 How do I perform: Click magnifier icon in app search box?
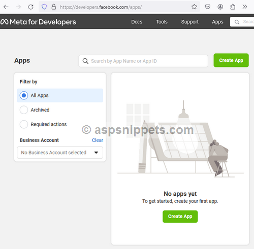[85, 61]
